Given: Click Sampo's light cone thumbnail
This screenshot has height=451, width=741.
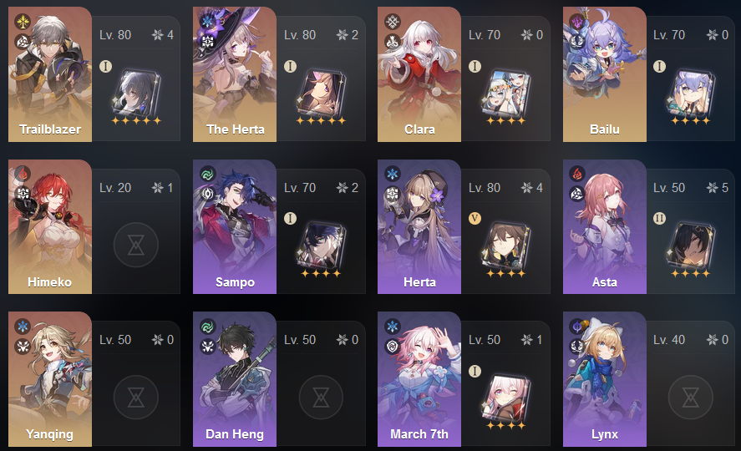Looking at the screenshot, I should click(x=322, y=246).
